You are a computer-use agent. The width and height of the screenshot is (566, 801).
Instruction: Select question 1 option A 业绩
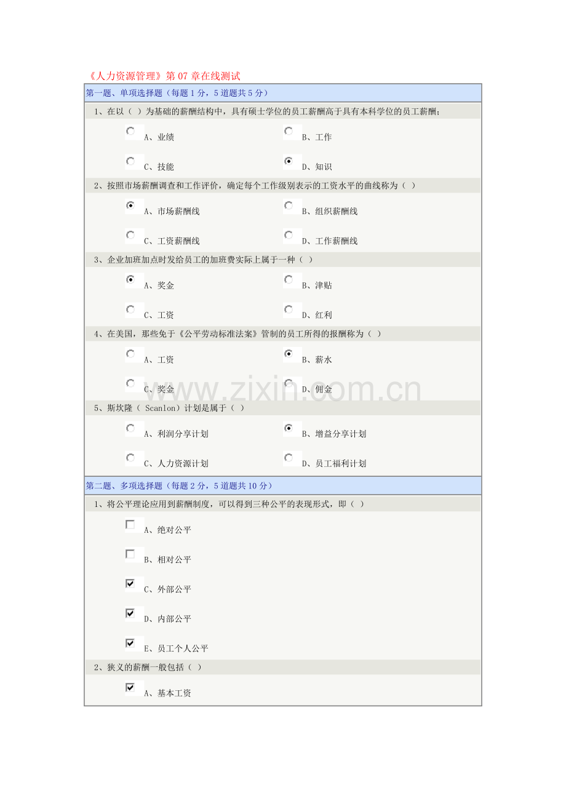[130, 131]
